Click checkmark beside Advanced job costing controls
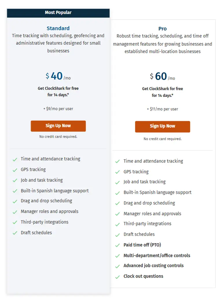 tap(117, 266)
